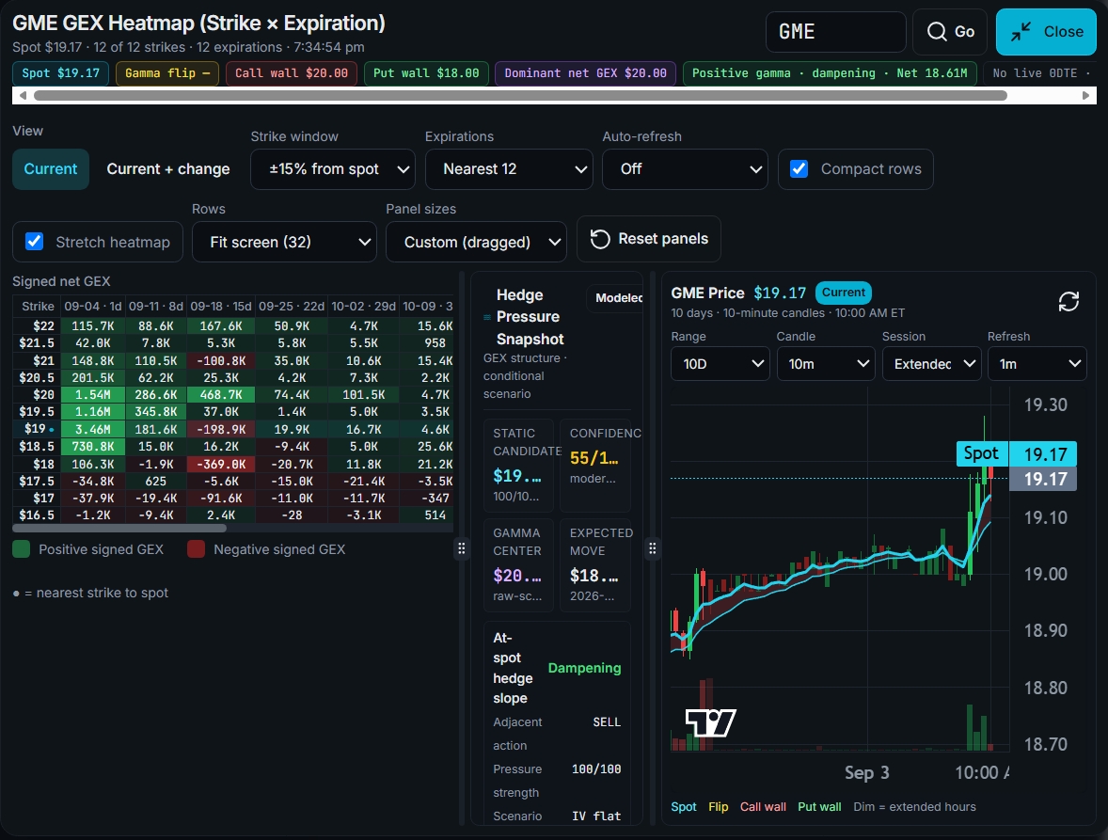Refresh the GME Price chart
Viewport: 1108px width, 840px height.
tap(1068, 302)
